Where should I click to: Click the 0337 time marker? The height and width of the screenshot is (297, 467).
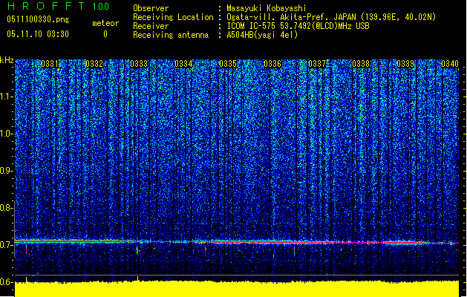[317, 64]
